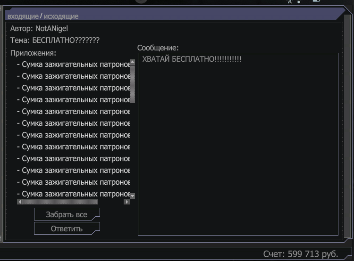Select the bottom-most Сумка зажигательных патронов attachment
Viewport: 354px width, 261px height.
[73, 194]
